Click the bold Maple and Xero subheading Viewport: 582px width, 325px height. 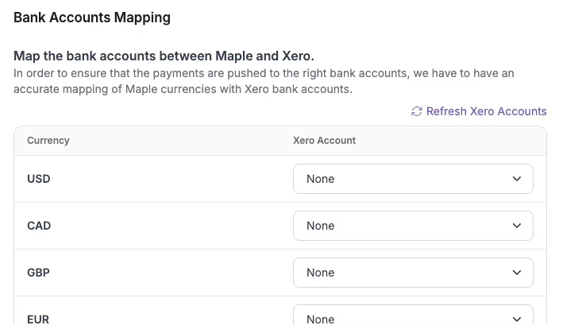coord(164,56)
